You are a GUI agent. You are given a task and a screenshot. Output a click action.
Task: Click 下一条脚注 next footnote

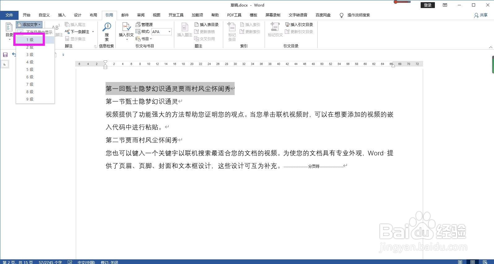pyautogui.click(x=77, y=32)
